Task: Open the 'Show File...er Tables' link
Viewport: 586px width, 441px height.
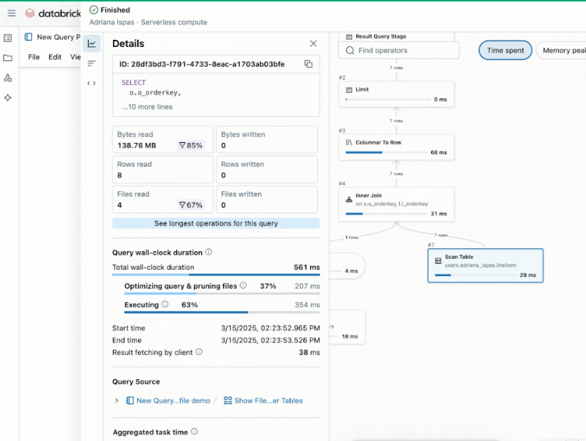Action: pos(263,400)
